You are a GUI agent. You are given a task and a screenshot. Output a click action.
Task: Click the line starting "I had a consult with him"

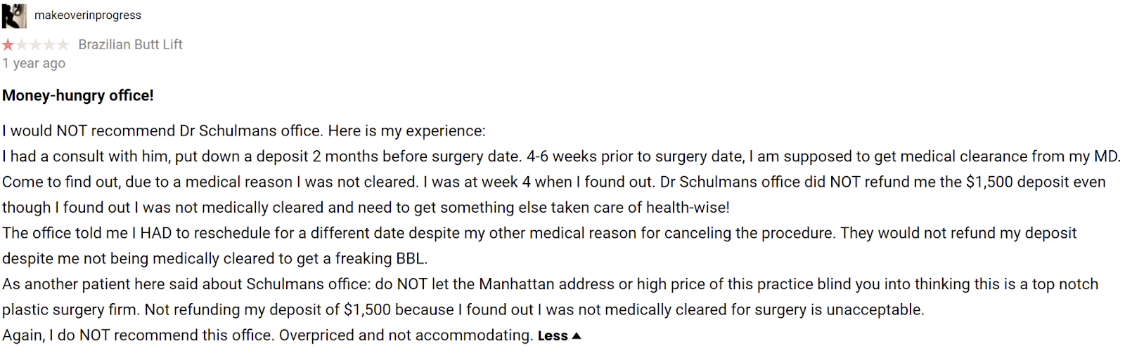coord(561,156)
